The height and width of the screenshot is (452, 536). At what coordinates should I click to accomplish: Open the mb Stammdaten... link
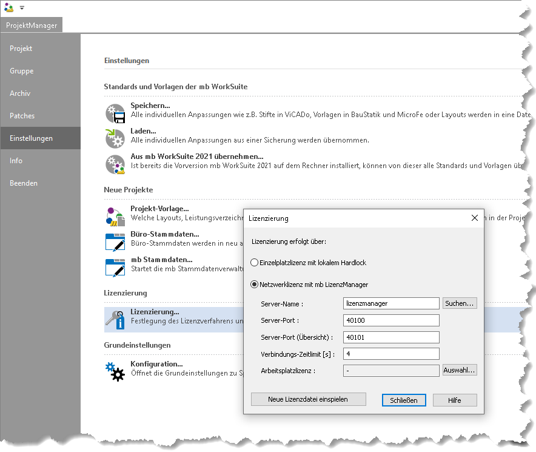[x=162, y=260]
